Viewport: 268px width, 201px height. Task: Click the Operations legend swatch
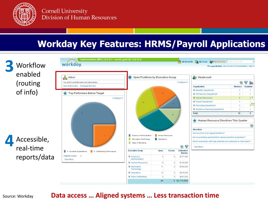click(156, 139)
